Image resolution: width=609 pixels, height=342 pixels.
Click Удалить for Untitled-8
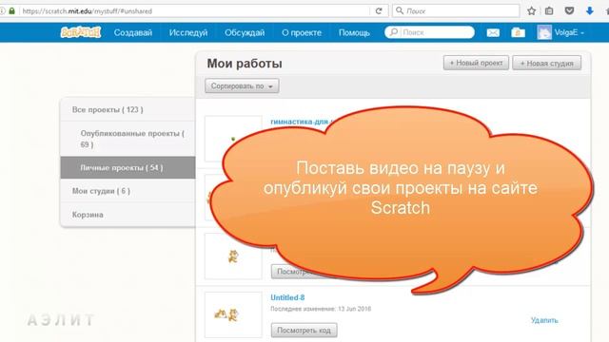coord(544,320)
